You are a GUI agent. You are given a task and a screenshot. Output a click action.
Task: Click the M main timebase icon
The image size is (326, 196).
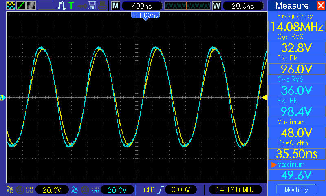click(x=116, y=6)
